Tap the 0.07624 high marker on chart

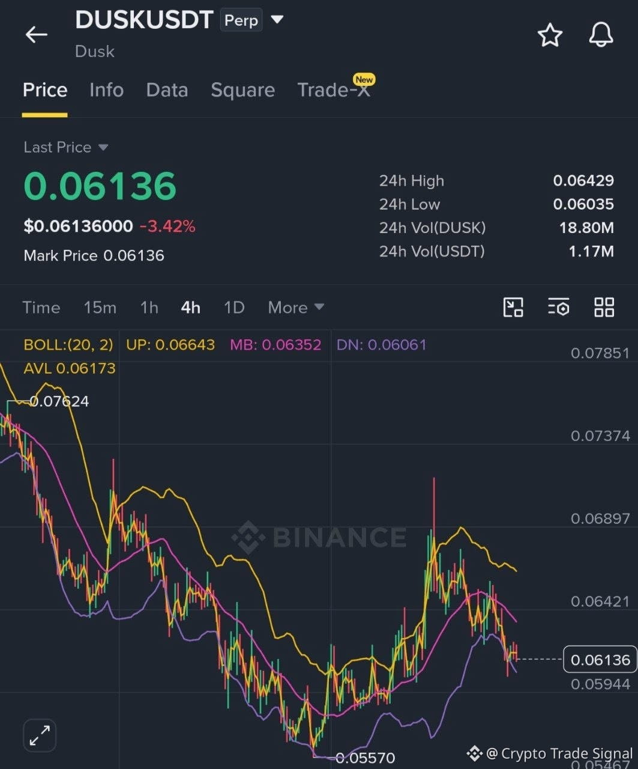tap(59, 401)
